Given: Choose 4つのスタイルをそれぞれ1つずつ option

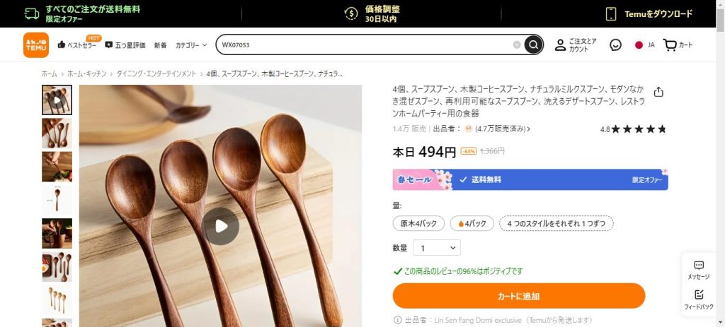Looking at the screenshot, I should (556, 224).
